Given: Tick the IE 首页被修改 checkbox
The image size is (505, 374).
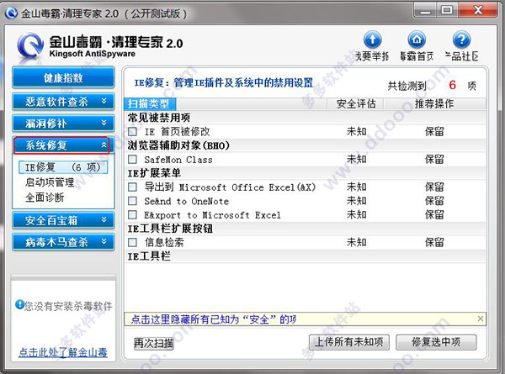Looking at the screenshot, I should click(x=132, y=131).
